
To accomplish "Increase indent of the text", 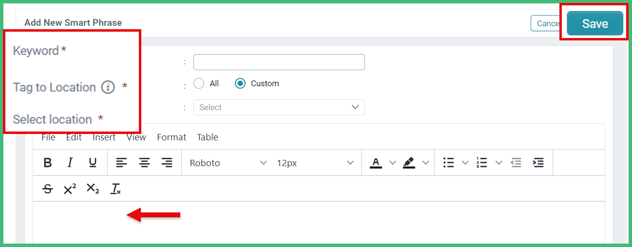I will coord(538,163).
